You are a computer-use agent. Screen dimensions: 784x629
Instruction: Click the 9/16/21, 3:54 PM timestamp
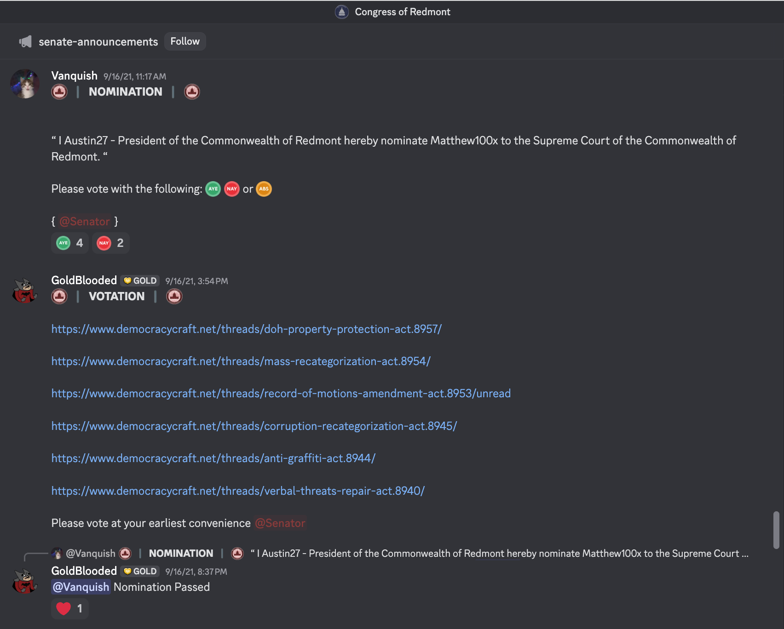196,281
